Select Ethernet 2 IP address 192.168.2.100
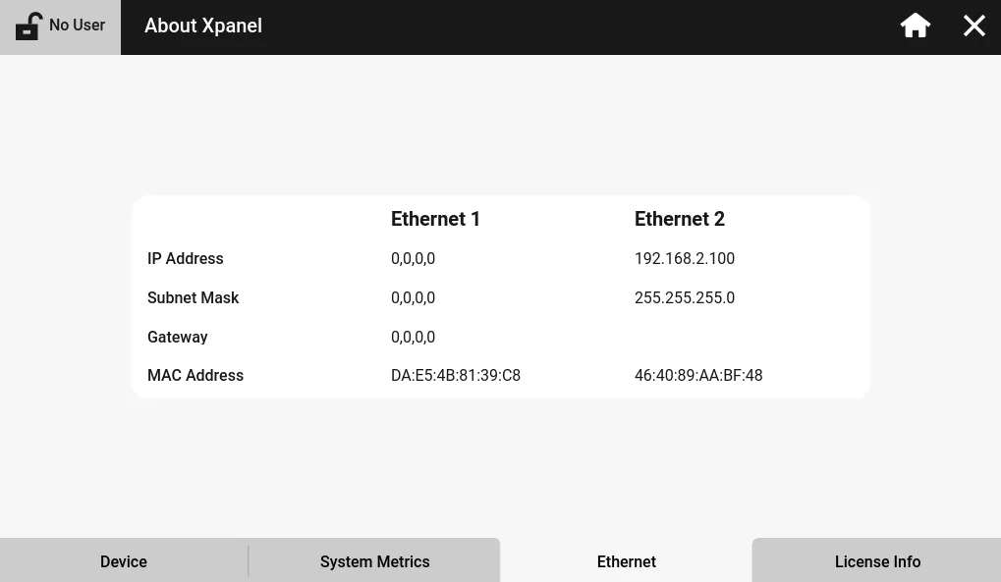Image resolution: width=1001 pixels, height=582 pixels. coord(684,259)
